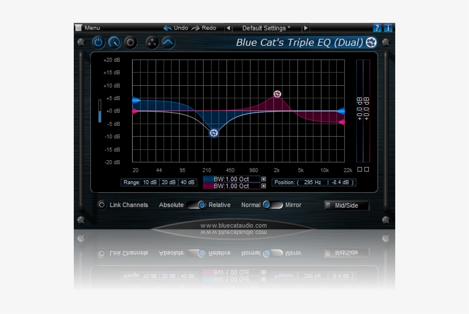The image size is (469, 314).
Task: Set range to 20 dB
Action: click(x=169, y=182)
